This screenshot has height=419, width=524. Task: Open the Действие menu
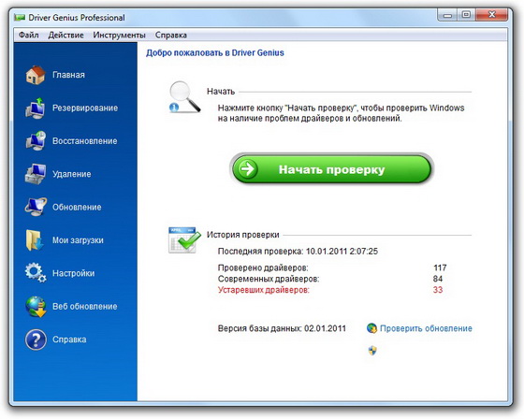(x=65, y=36)
